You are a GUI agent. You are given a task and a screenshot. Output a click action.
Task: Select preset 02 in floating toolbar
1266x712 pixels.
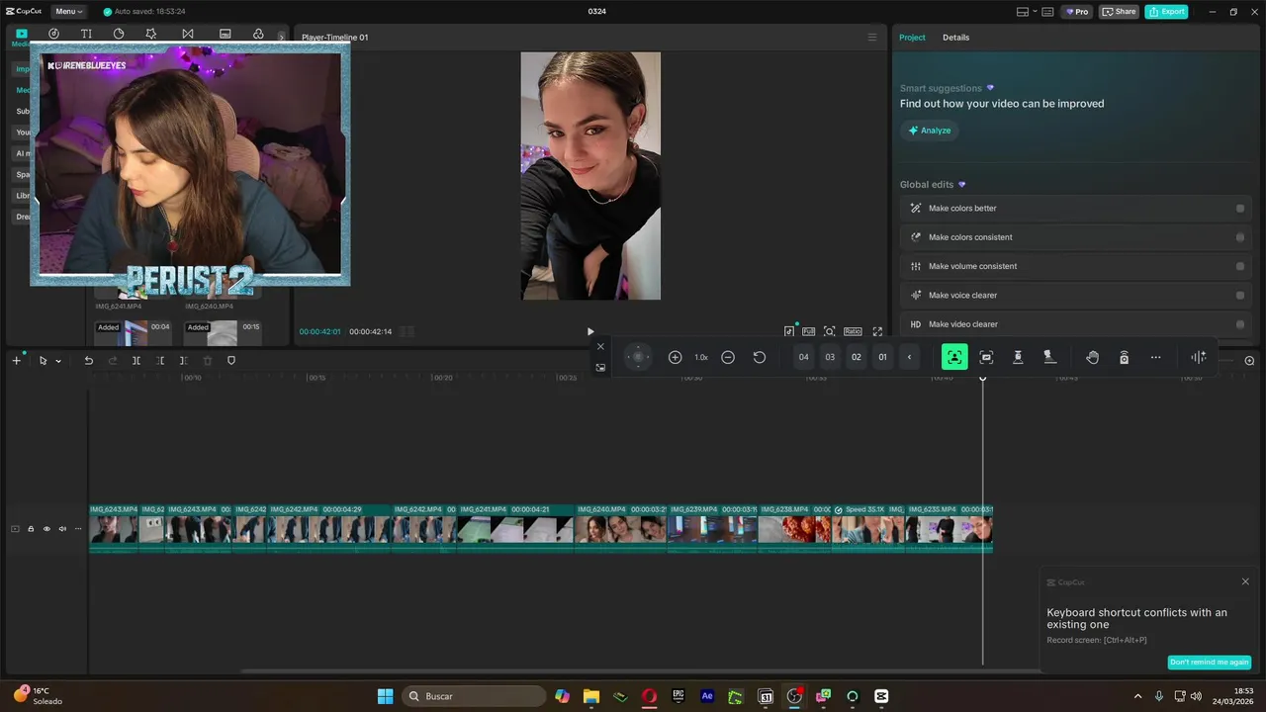(857, 357)
